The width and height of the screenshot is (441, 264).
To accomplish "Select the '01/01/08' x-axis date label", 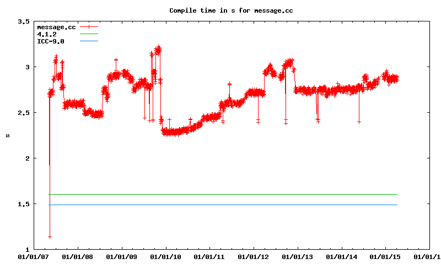I will [78, 256].
